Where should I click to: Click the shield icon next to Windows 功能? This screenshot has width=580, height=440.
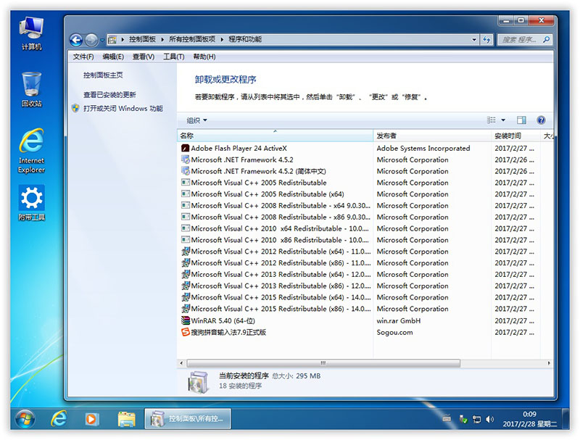(75, 108)
